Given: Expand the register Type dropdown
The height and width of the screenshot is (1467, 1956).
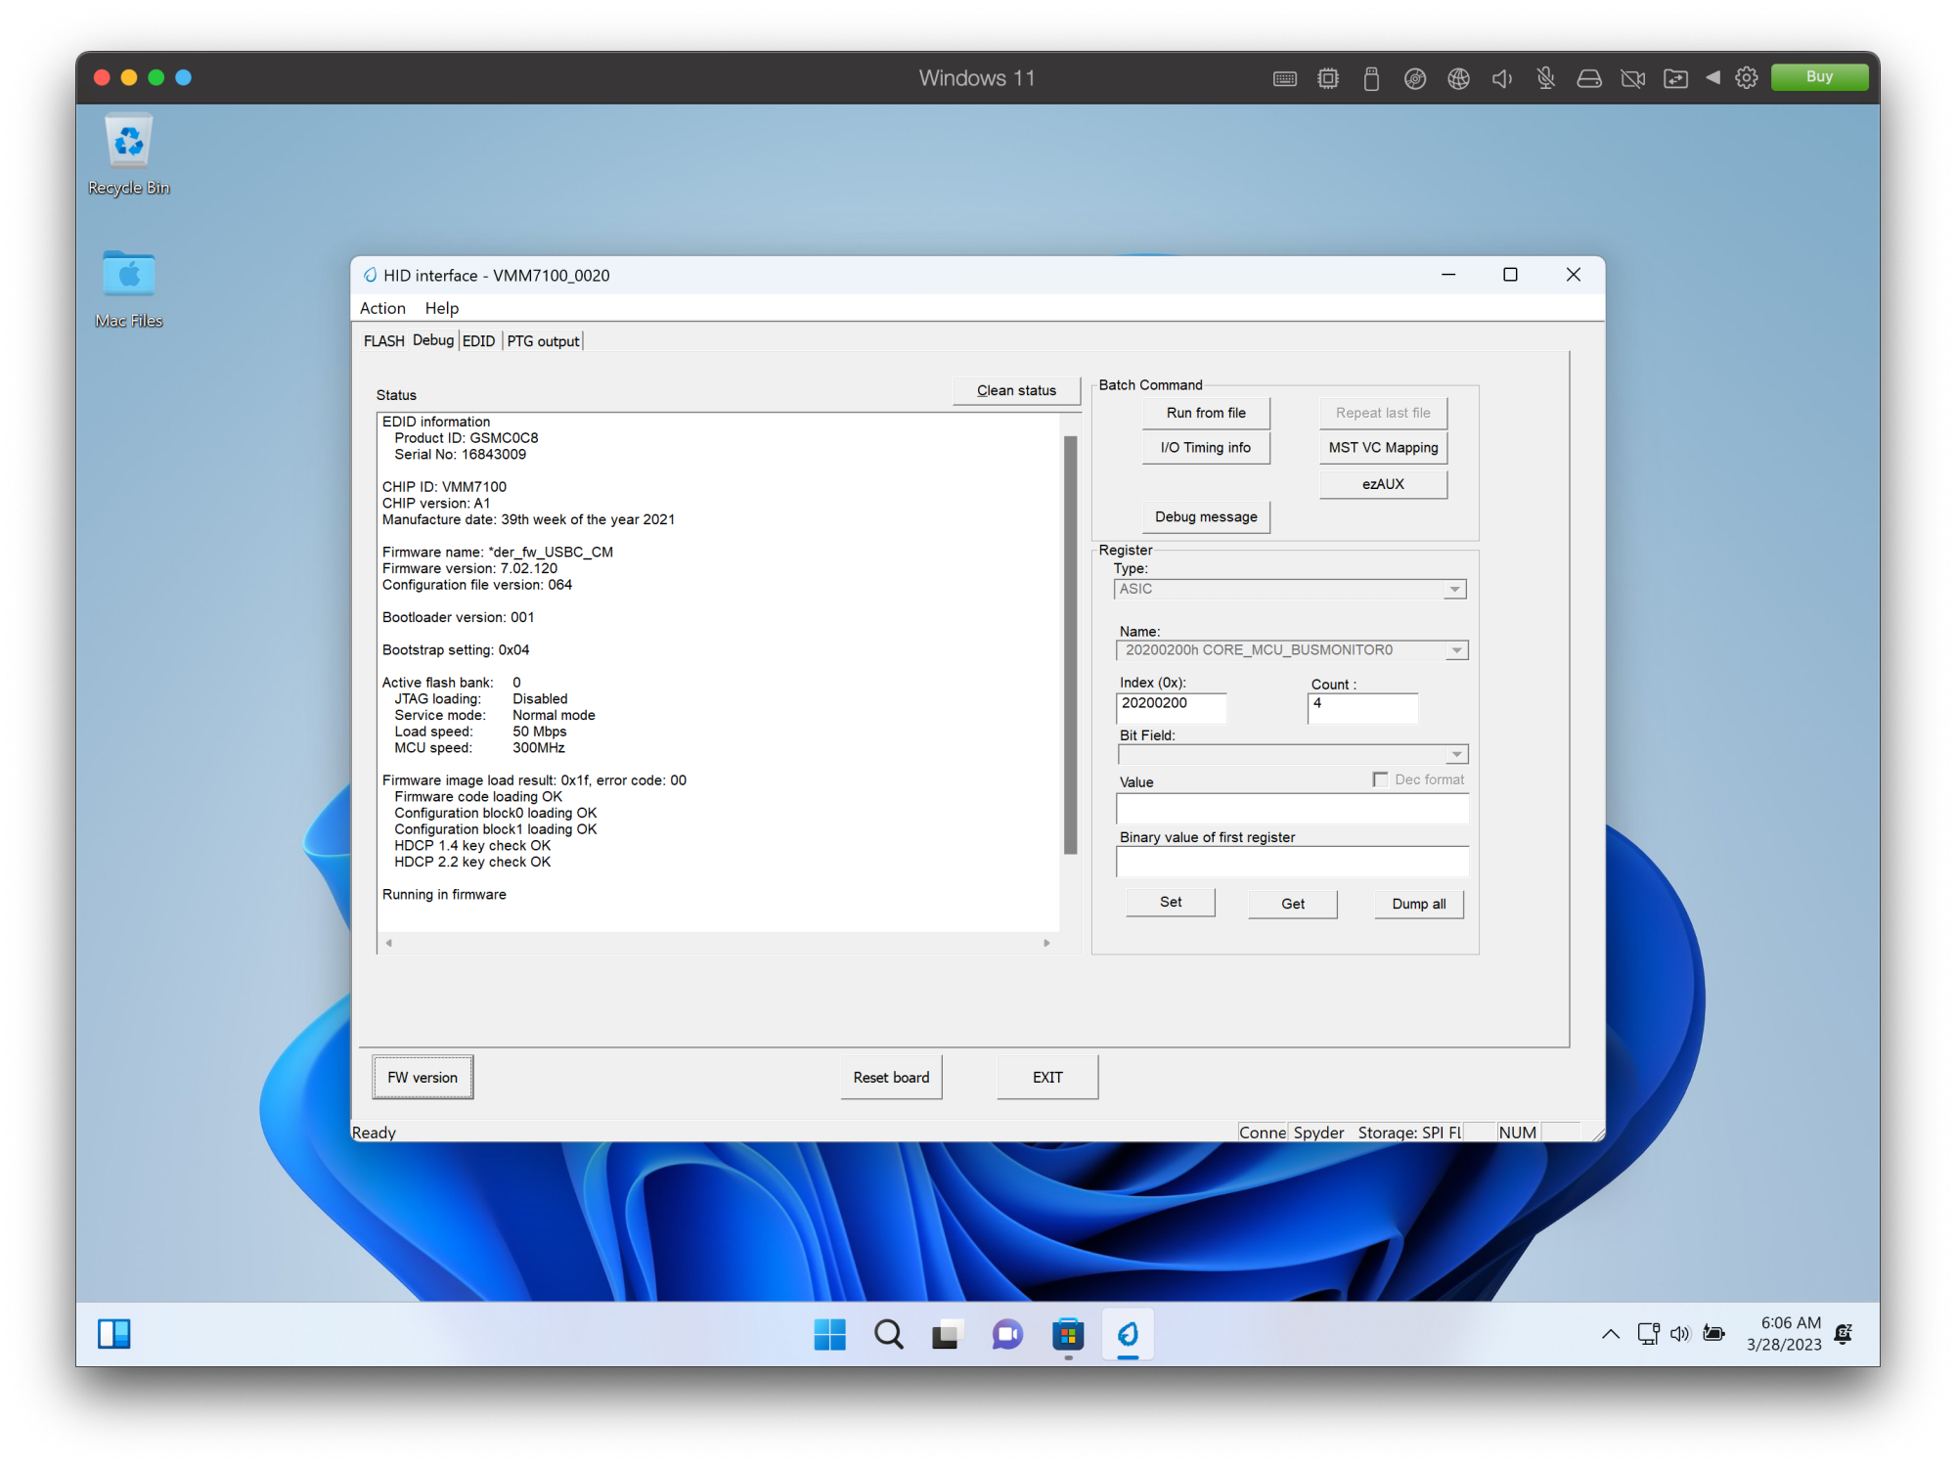Looking at the screenshot, I should [x=1454, y=590].
